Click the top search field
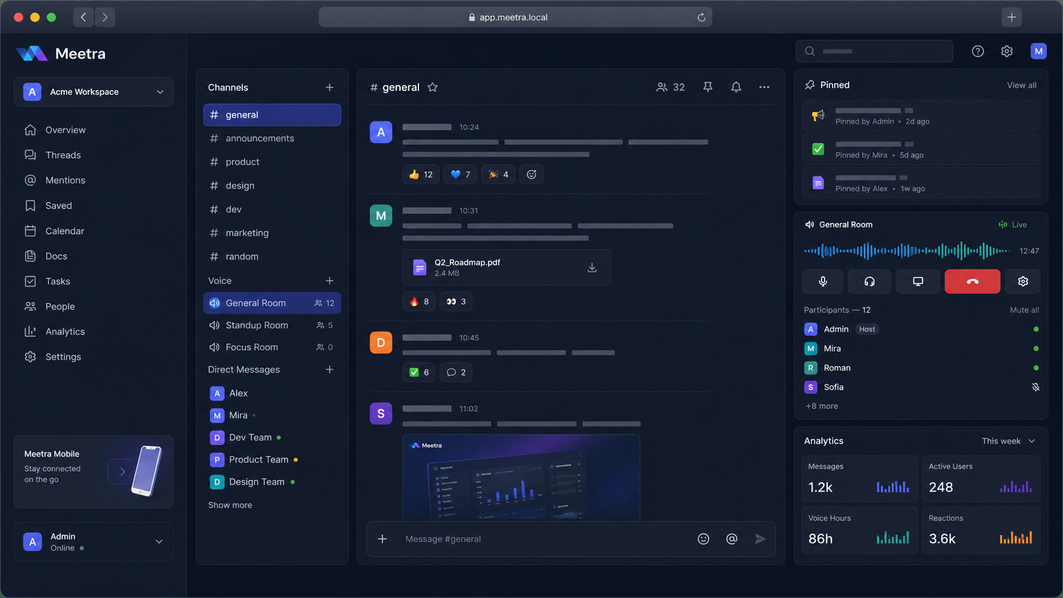 click(874, 51)
